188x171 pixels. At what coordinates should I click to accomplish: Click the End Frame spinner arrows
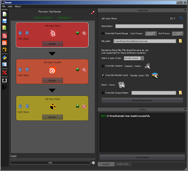(x=181, y=33)
